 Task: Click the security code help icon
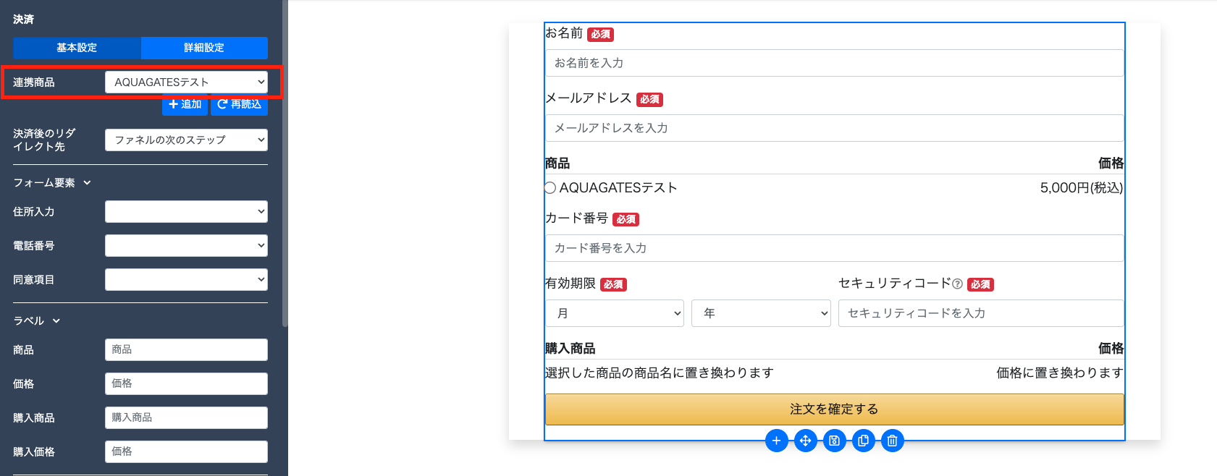pyautogui.click(x=958, y=284)
